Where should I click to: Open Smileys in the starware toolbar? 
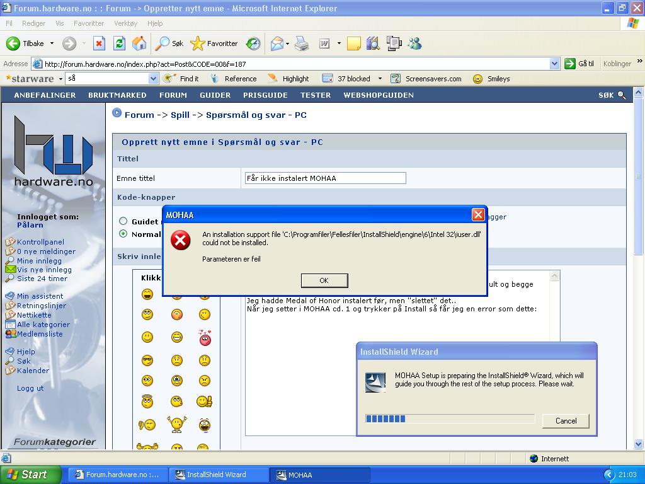pyautogui.click(x=491, y=79)
